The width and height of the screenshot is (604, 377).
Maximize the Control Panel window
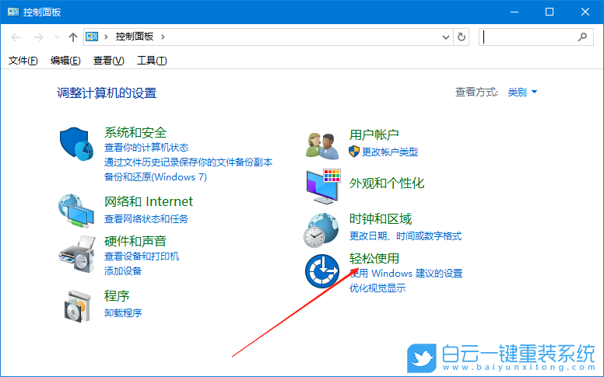(550, 12)
